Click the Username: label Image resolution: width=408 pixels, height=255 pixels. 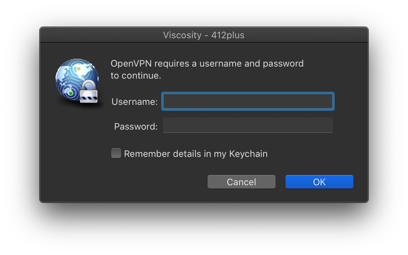(x=135, y=102)
